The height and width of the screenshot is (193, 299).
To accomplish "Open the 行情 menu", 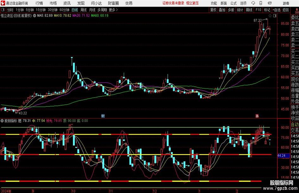I will (39, 3).
